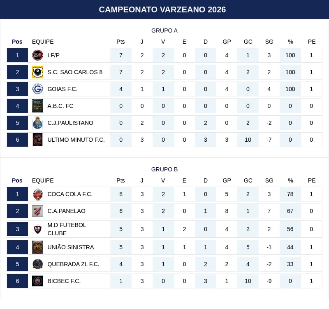Click the Coca Cola F.C. team name

pos(70,194)
